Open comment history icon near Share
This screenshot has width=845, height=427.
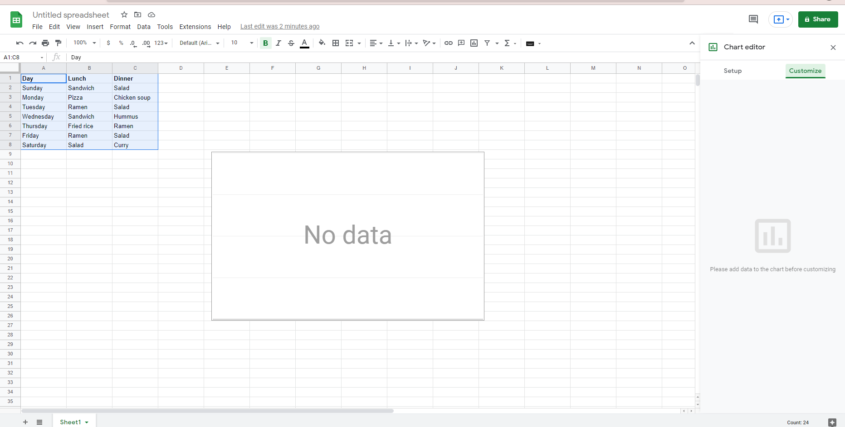tap(753, 19)
